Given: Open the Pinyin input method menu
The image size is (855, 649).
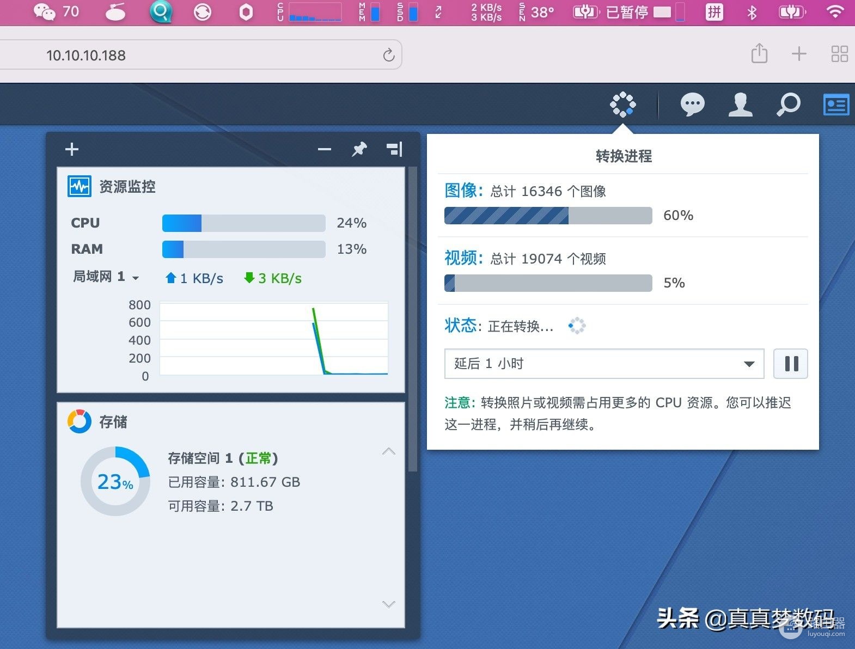Looking at the screenshot, I should (x=714, y=12).
